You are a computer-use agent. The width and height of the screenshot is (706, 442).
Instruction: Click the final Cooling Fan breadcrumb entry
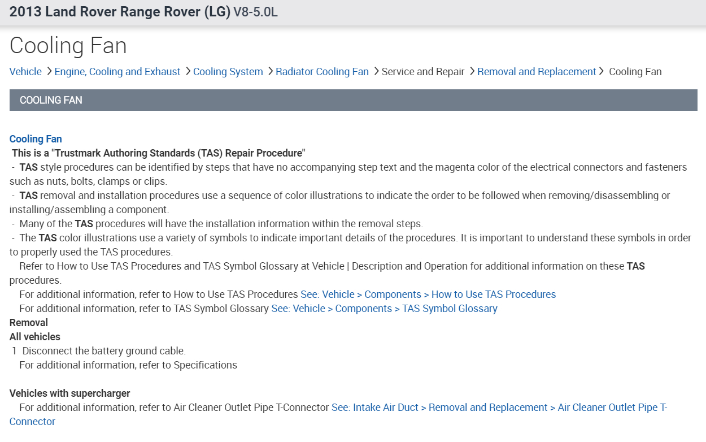point(635,72)
